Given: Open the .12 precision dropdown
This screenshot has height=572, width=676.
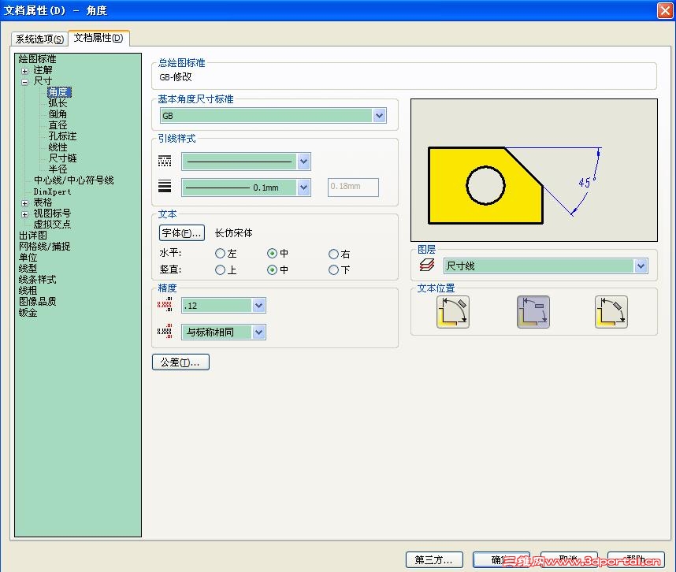Looking at the screenshot, I should click(x=258, y=305).
